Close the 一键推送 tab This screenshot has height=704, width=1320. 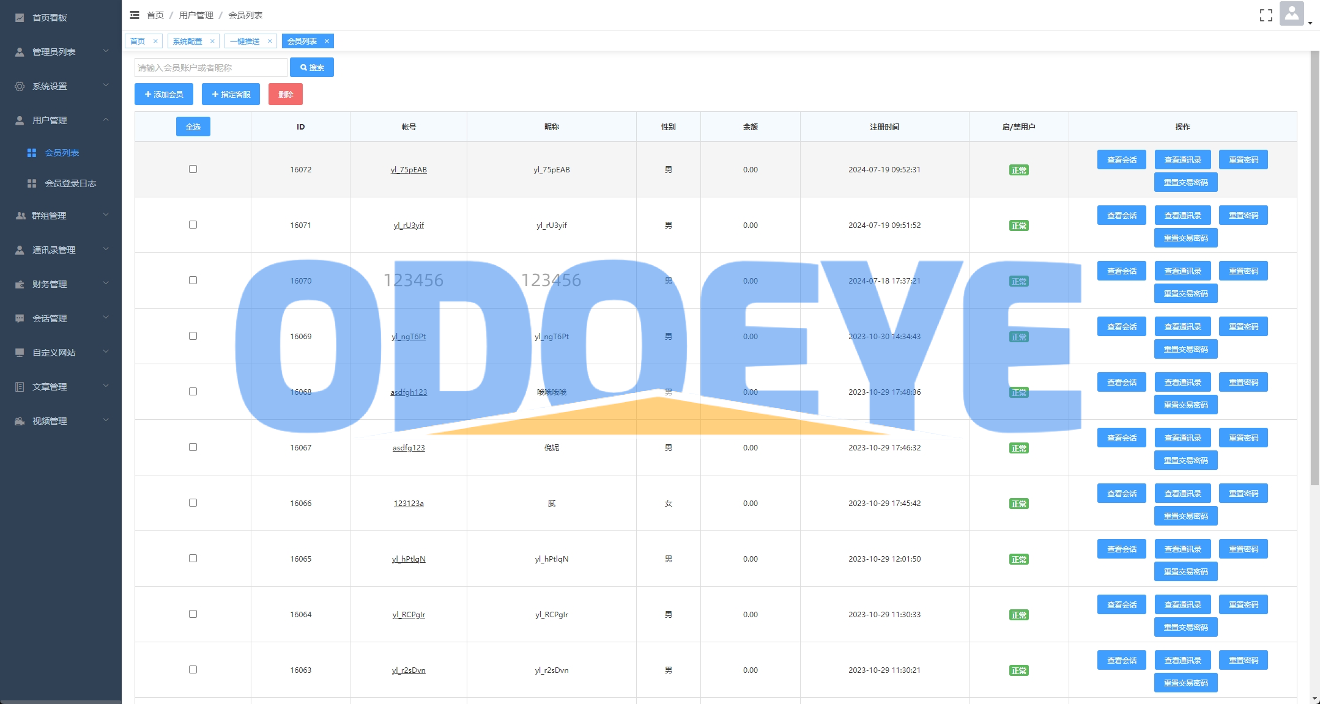pyautogui.click(x=270, y=41)
